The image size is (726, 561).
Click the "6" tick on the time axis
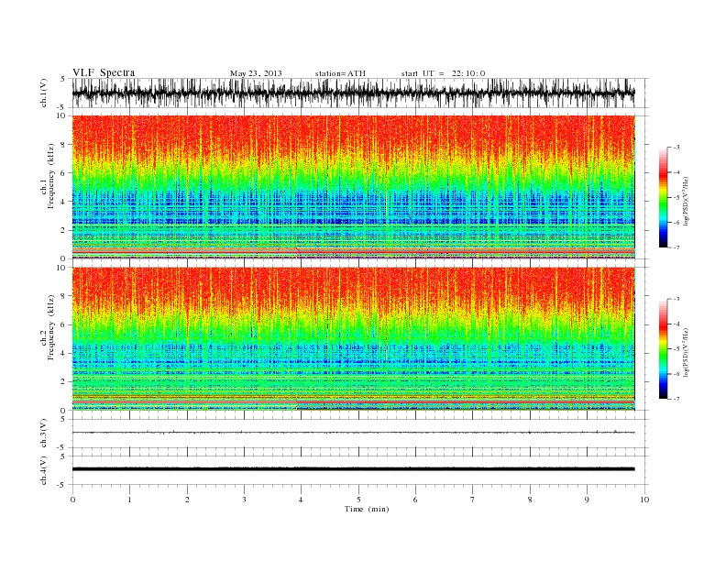(x=415, y=500)
